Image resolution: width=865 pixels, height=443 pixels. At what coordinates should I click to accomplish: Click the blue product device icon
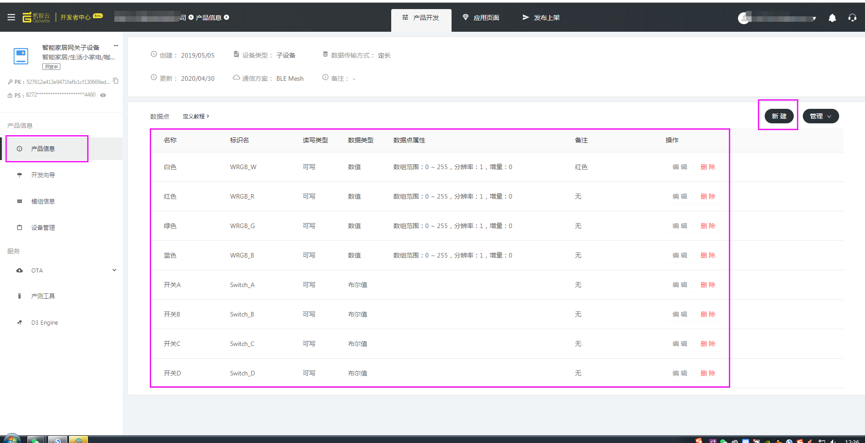[21, 56]
